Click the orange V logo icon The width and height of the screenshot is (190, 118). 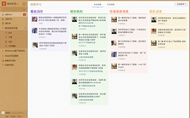click(x=4, y=4)
